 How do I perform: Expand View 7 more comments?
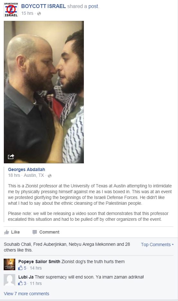27,294
